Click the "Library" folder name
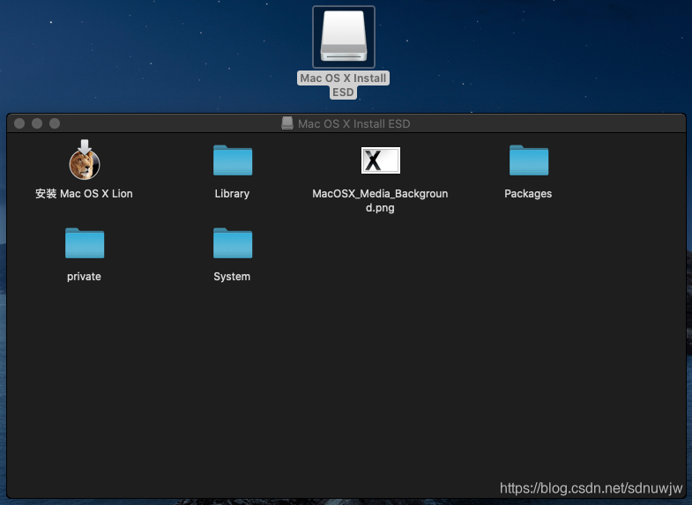This screenshot has height=505, width=692. point(232,194)
